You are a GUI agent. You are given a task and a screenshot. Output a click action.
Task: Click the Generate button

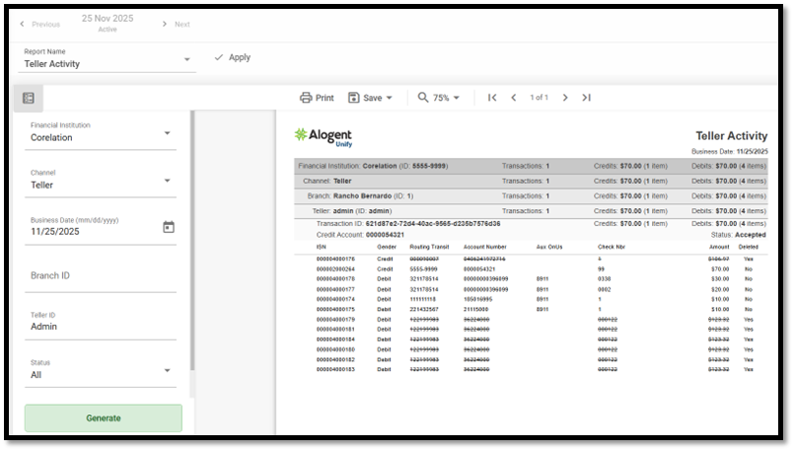pos(104,417)
